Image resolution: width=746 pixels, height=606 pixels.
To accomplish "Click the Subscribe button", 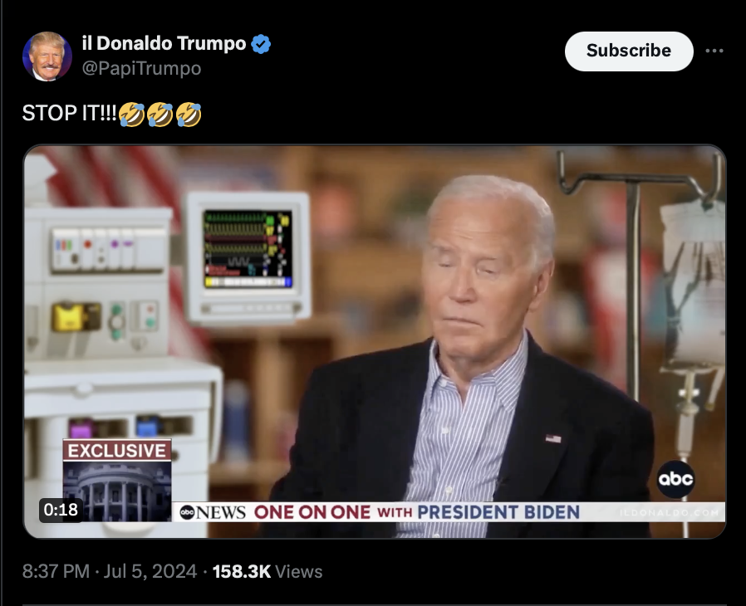I will (x=629, y=51).
